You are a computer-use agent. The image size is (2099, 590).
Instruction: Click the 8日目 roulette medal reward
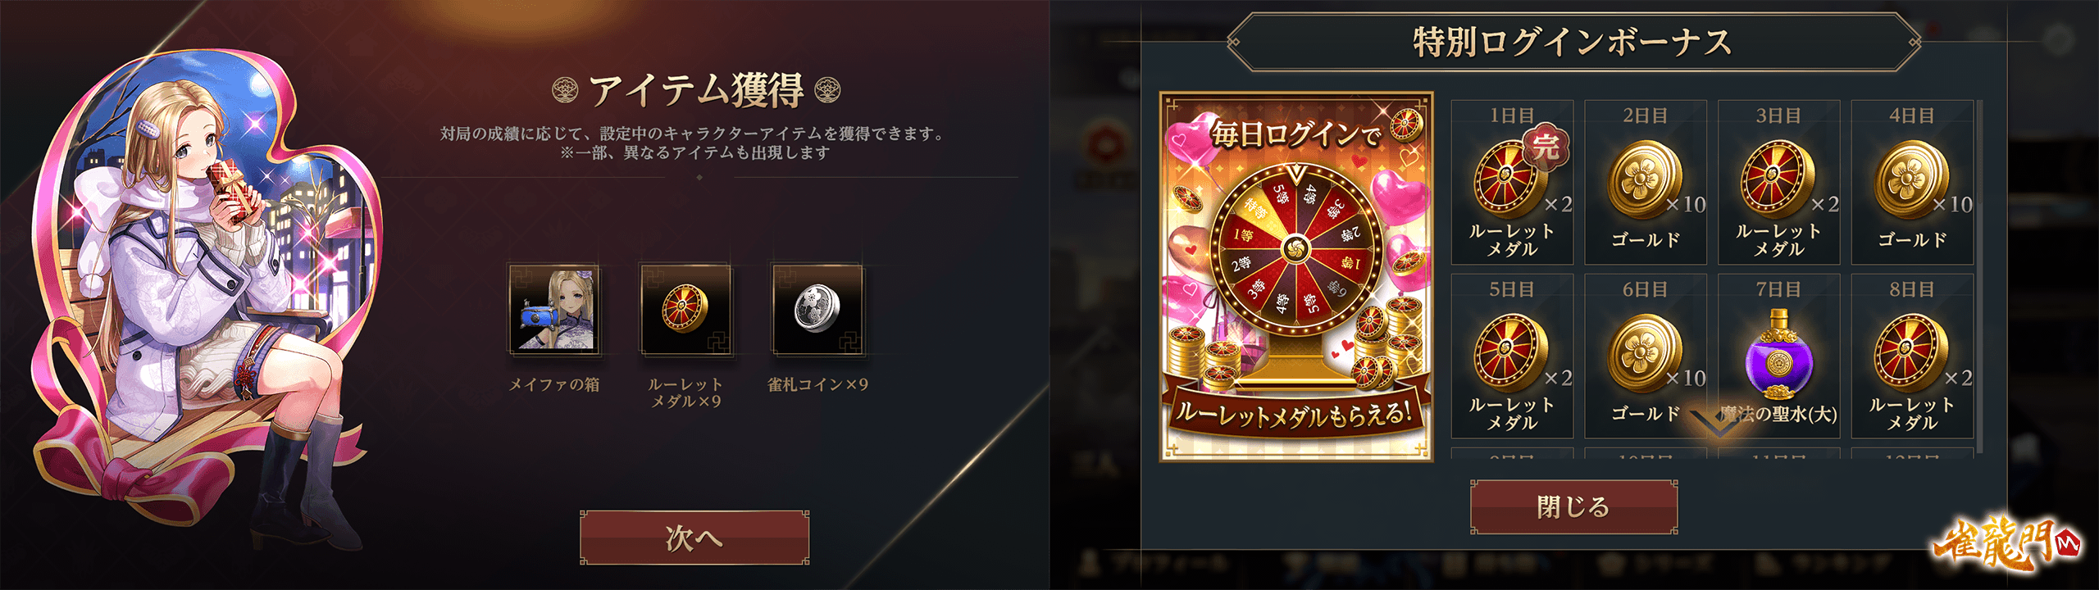click(1912, 356)
